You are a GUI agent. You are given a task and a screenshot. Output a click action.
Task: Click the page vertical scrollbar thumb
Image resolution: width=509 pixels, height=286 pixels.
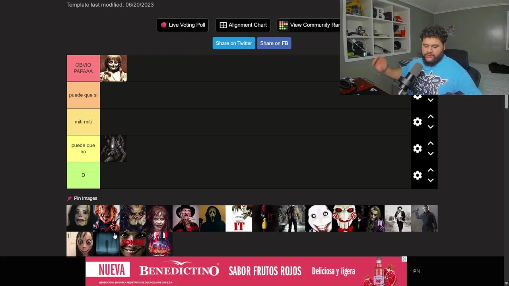click(506, 101)
